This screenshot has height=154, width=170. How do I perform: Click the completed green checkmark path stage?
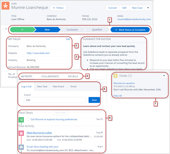coord(22,30)
